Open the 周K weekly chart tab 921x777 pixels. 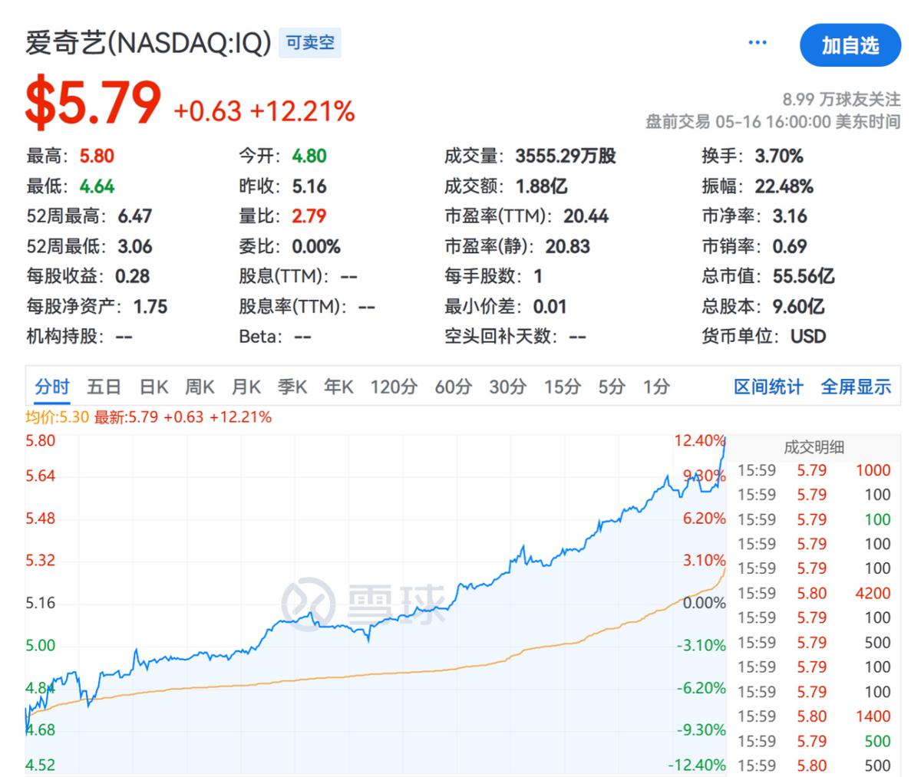pos(200,386)
